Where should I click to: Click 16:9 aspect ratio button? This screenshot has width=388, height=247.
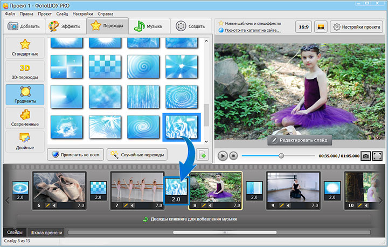(303, 27)
